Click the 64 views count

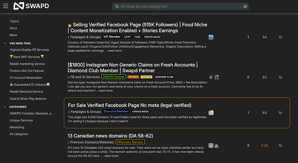click(265, 113)
